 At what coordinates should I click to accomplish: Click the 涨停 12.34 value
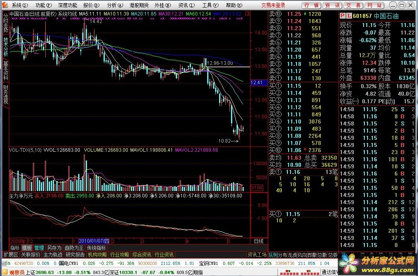(369, 63)
